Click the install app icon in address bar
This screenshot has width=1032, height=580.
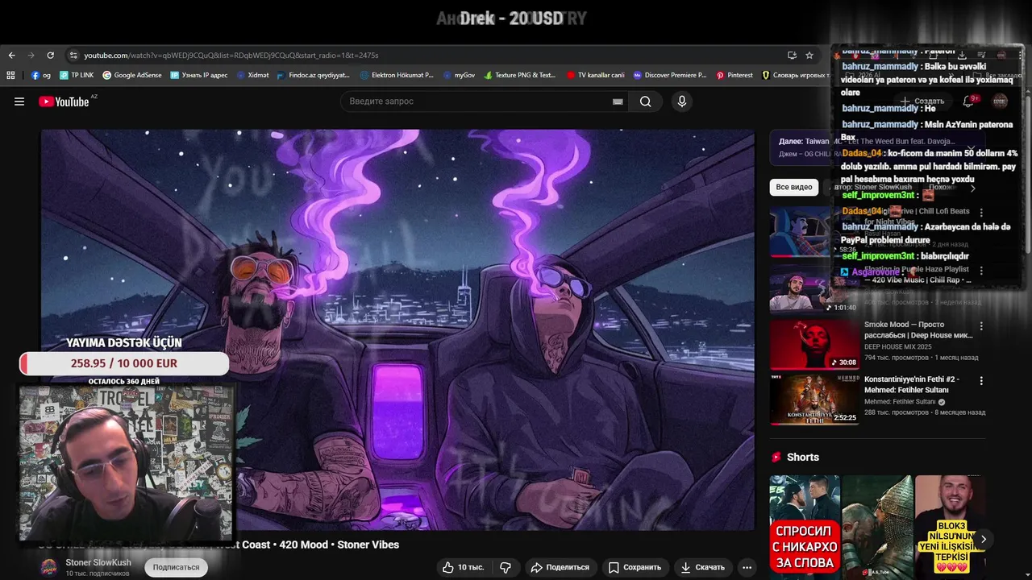(x=792, y=55)
